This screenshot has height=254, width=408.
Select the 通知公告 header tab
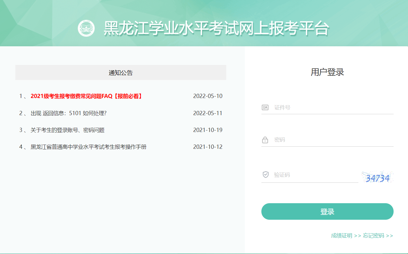coord(120,73)
